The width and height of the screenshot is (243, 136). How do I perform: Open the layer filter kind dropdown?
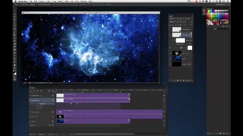[172, 19]
